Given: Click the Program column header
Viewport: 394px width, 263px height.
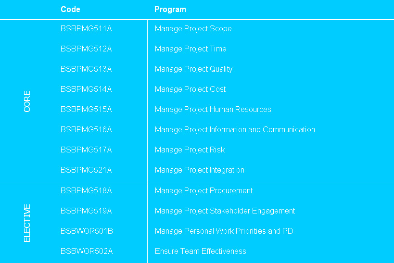Looking at the screenshot, I should pyautogui.click(x=170, y=10).
